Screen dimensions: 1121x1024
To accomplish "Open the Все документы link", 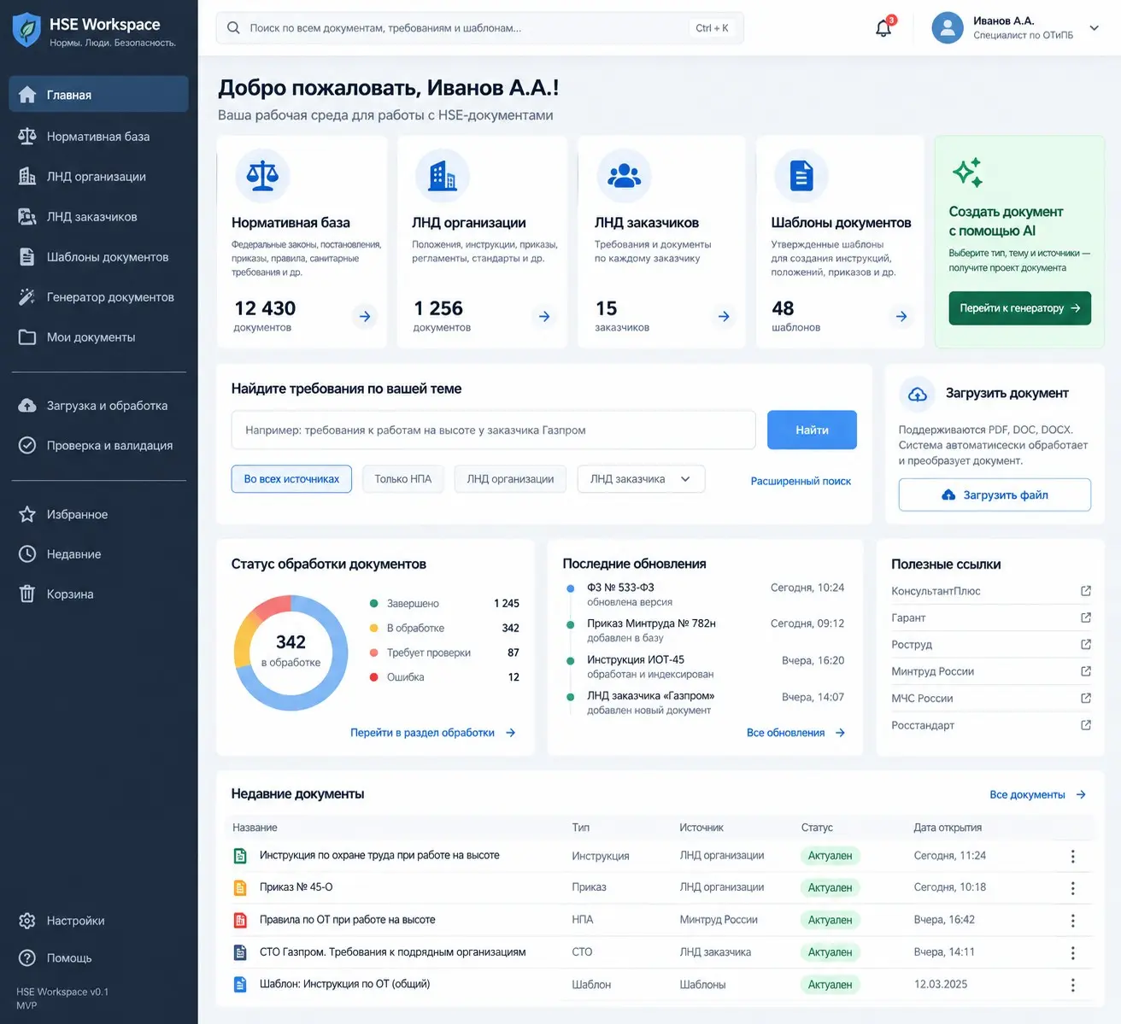I will point(1037,794).
